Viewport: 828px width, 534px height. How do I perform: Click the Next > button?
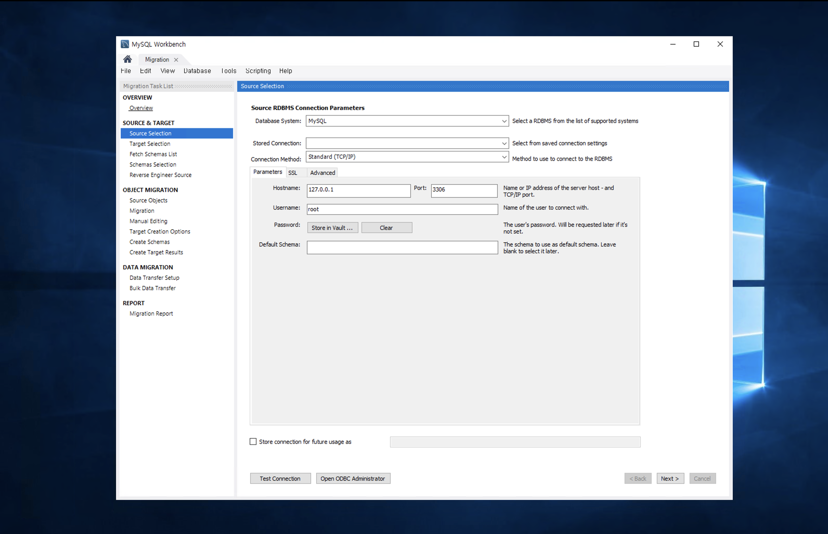pyautogui.click(x=670, y=479)
